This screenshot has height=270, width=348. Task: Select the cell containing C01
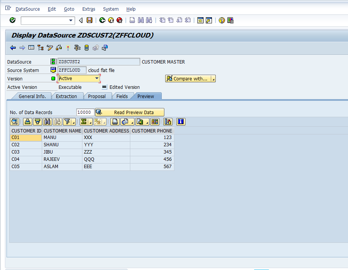23,137
